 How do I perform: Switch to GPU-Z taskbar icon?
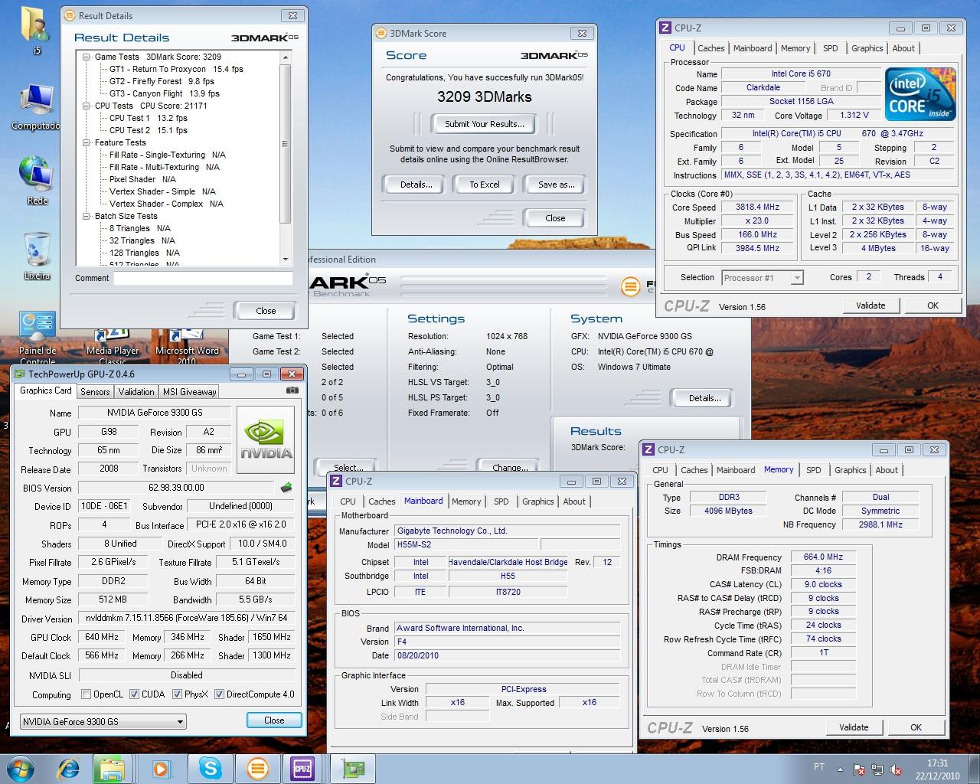[352, 768]
